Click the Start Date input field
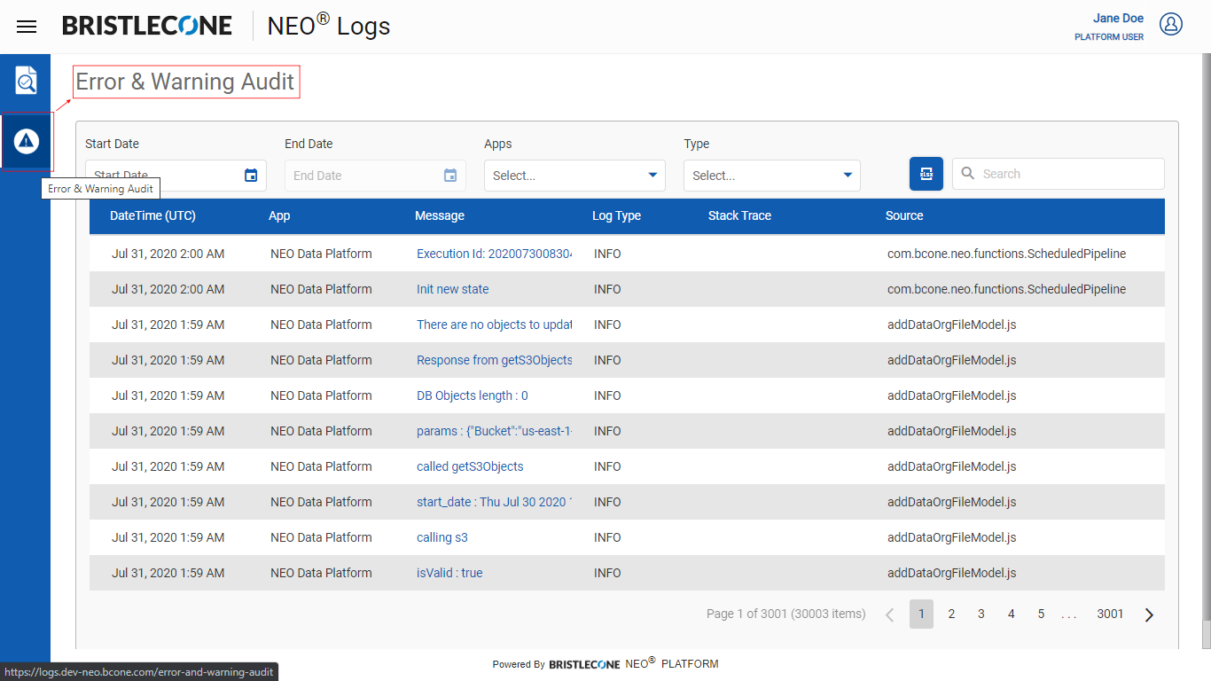Screen dimensions: 1211x681 point(176,176)
